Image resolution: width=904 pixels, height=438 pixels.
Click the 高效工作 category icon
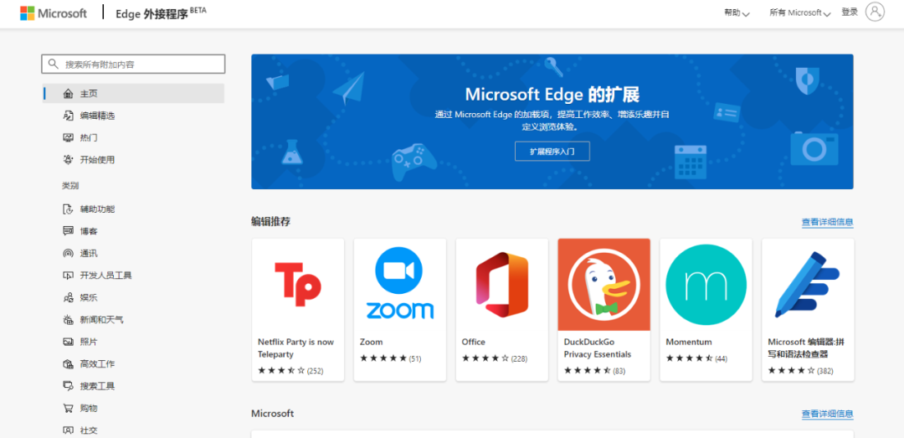pyautogui.click(x=68, y=364)
